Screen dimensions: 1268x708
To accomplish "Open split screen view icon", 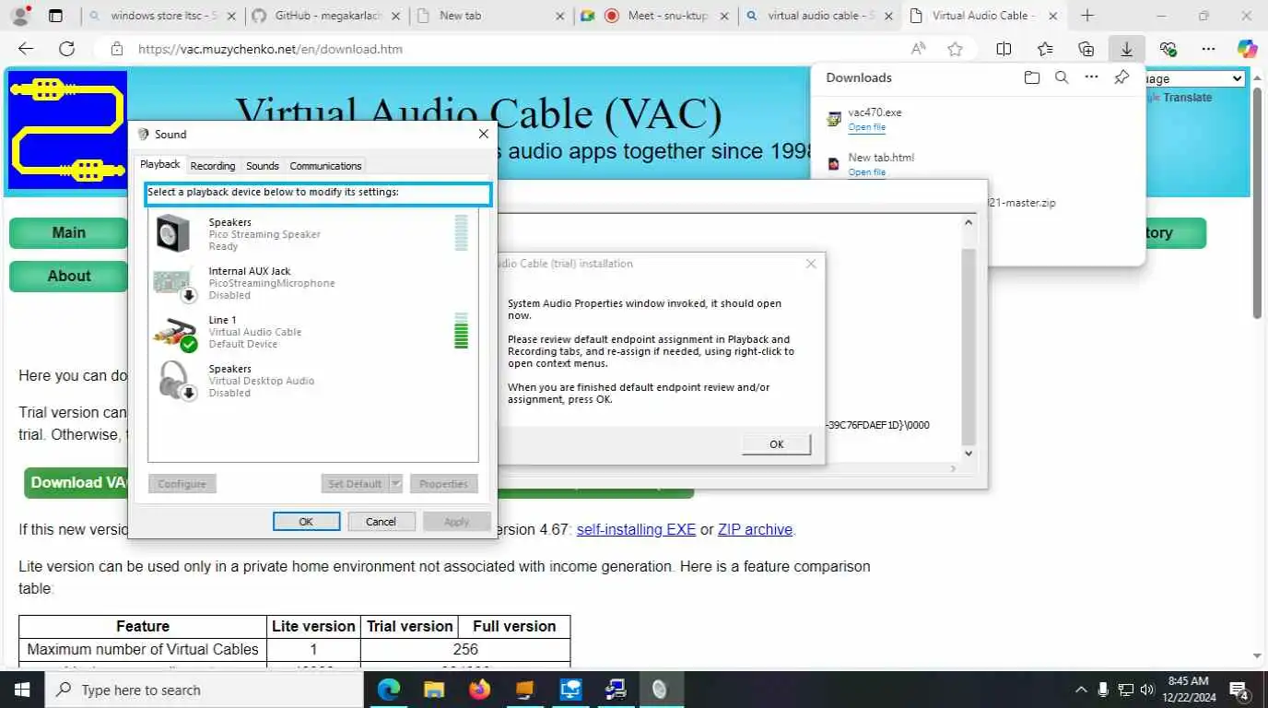I will point(1004,49).
